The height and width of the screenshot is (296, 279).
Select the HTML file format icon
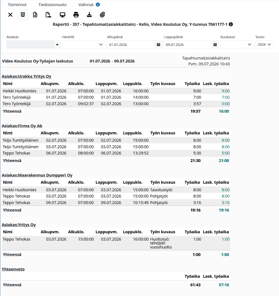pos(23,15)
